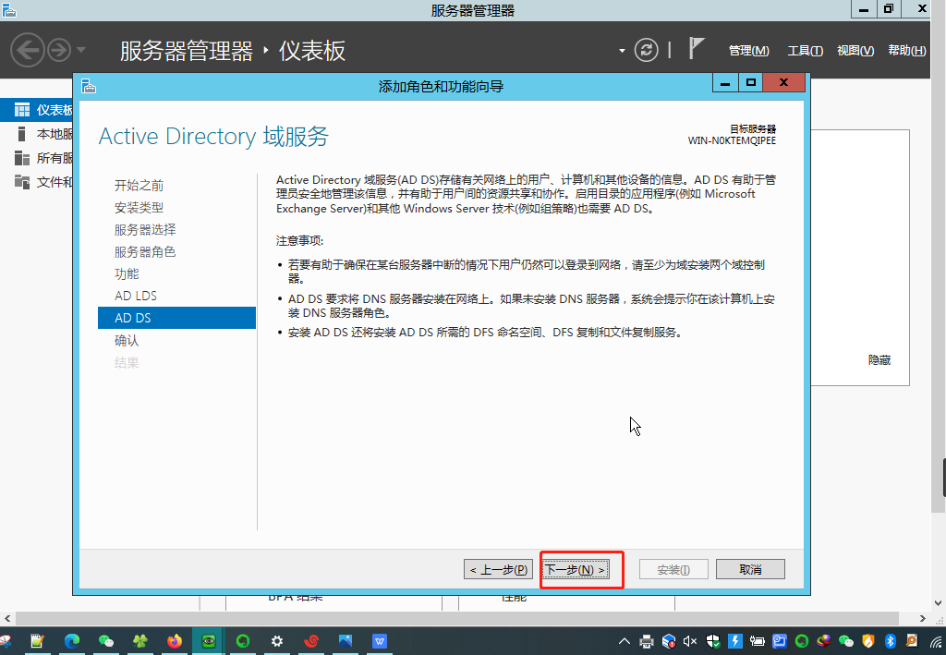Screen dimensions: 946x655
Task: Expand the hidden system tray icons chevron
Action: [x=625, y=641]
